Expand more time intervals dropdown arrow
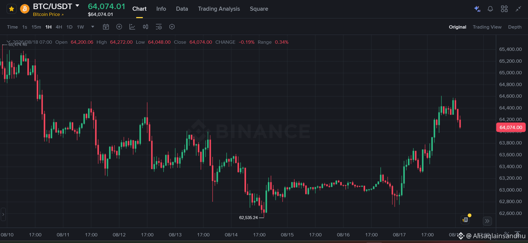528x243 pixels. [93, 27]
